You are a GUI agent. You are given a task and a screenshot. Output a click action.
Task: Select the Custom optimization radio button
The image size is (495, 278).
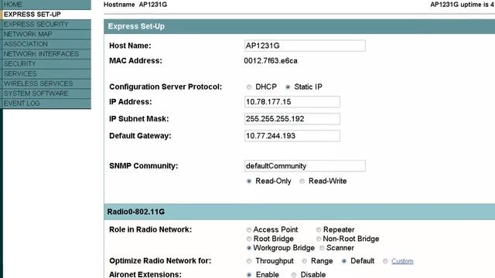[385, 261]
